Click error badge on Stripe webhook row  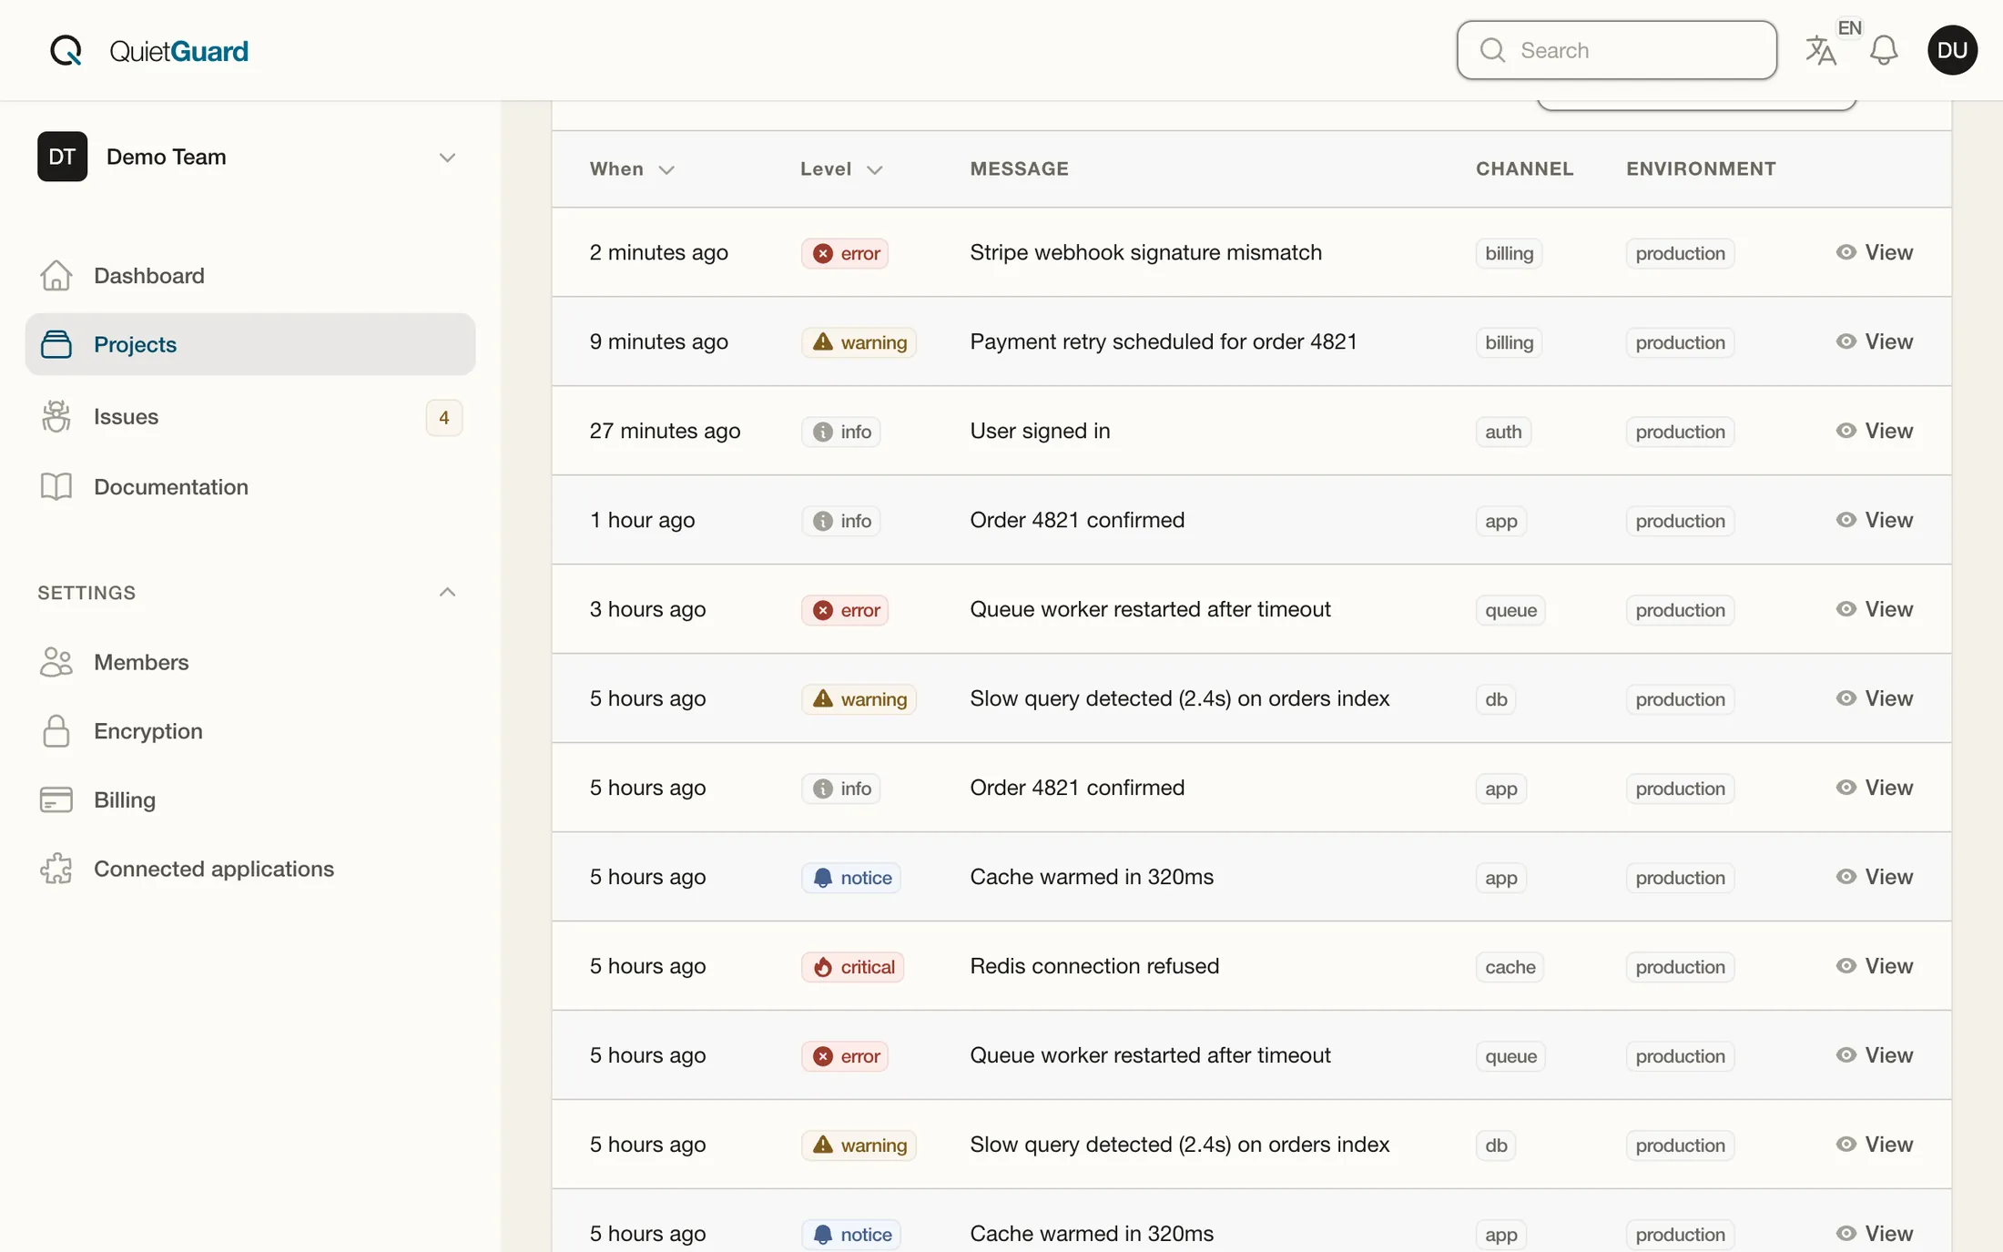click(845, 253)
